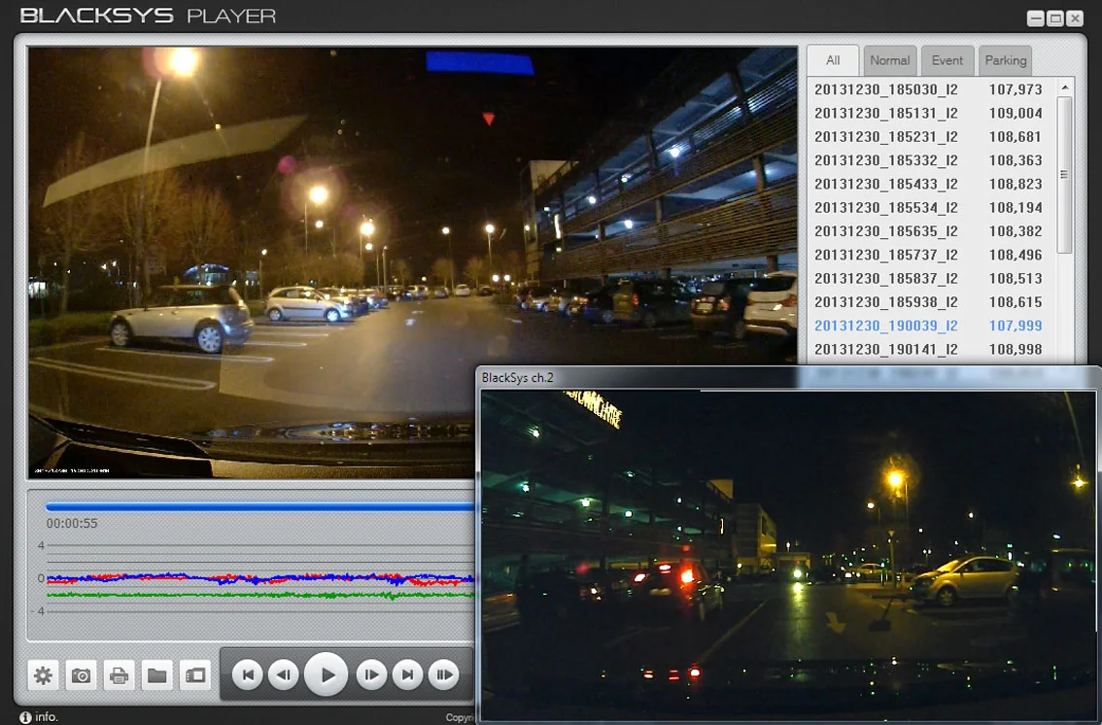This screenshot has height=725, width=1102.
Task: Step back one frame
Action: [284, 675]
